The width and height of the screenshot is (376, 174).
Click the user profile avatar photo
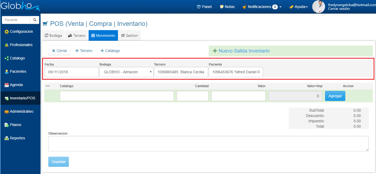coord(318,7)
